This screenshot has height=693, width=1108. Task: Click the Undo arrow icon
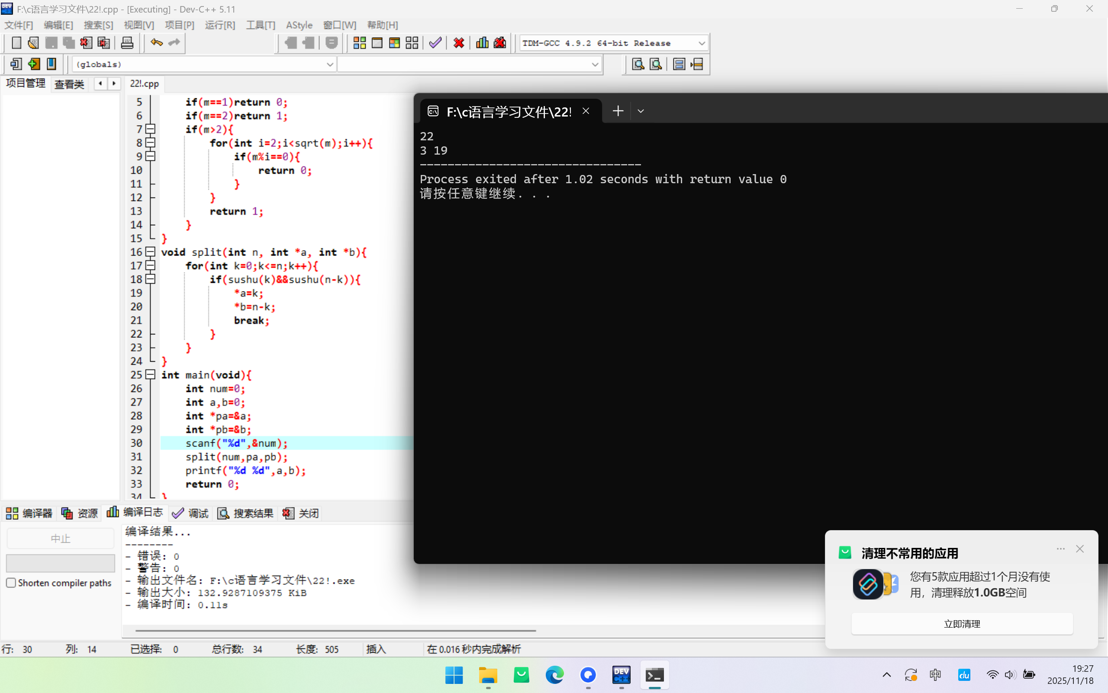click(157, 43)
